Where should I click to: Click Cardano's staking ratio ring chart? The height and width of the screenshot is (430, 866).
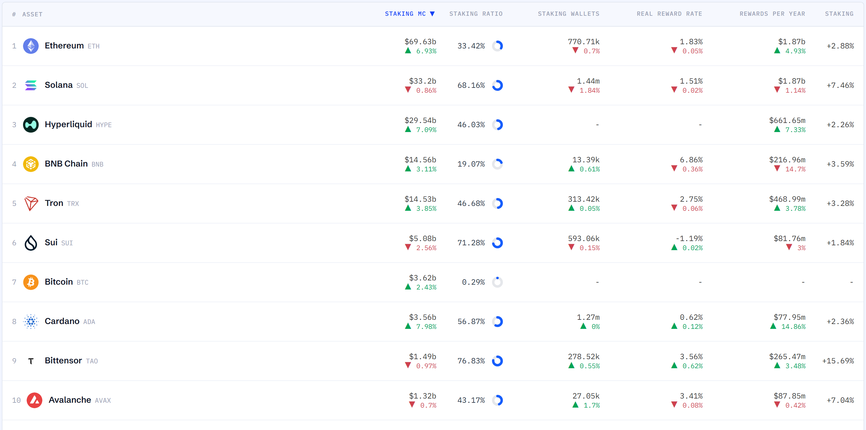coord(497,322)
